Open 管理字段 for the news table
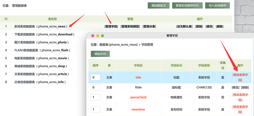The width and height of the screenshot is (254, 116). (111, 26)
